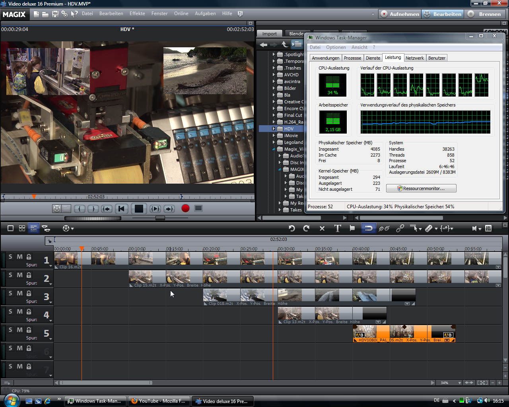
Task: Lock track 1 with padlock
Action: click(29, 257)
